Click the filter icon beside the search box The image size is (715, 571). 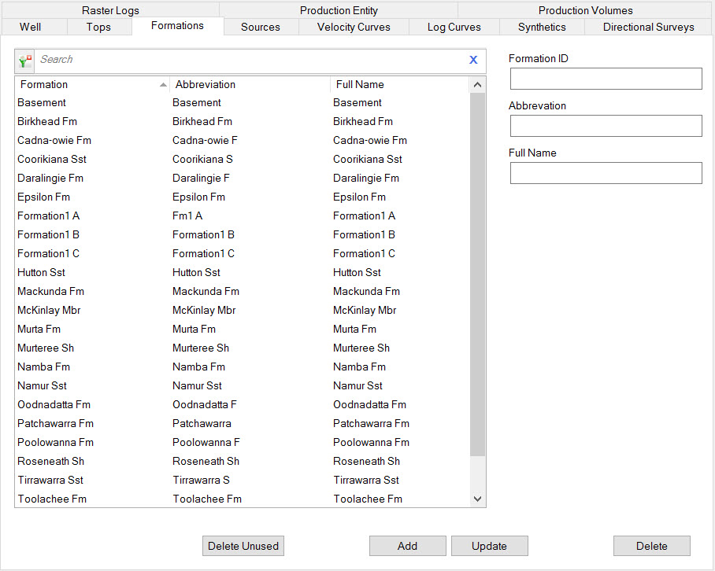(x=26, y=61)
